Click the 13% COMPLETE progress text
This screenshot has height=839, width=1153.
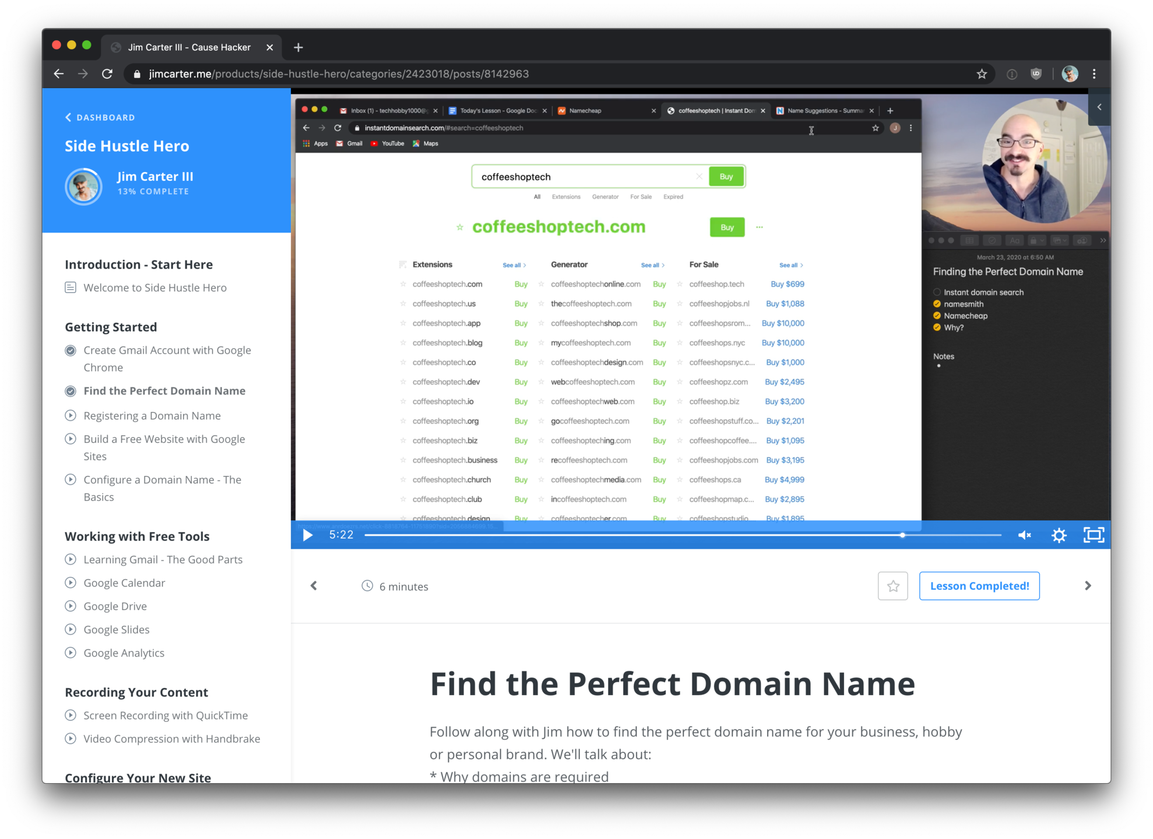[x=153, y=192]
